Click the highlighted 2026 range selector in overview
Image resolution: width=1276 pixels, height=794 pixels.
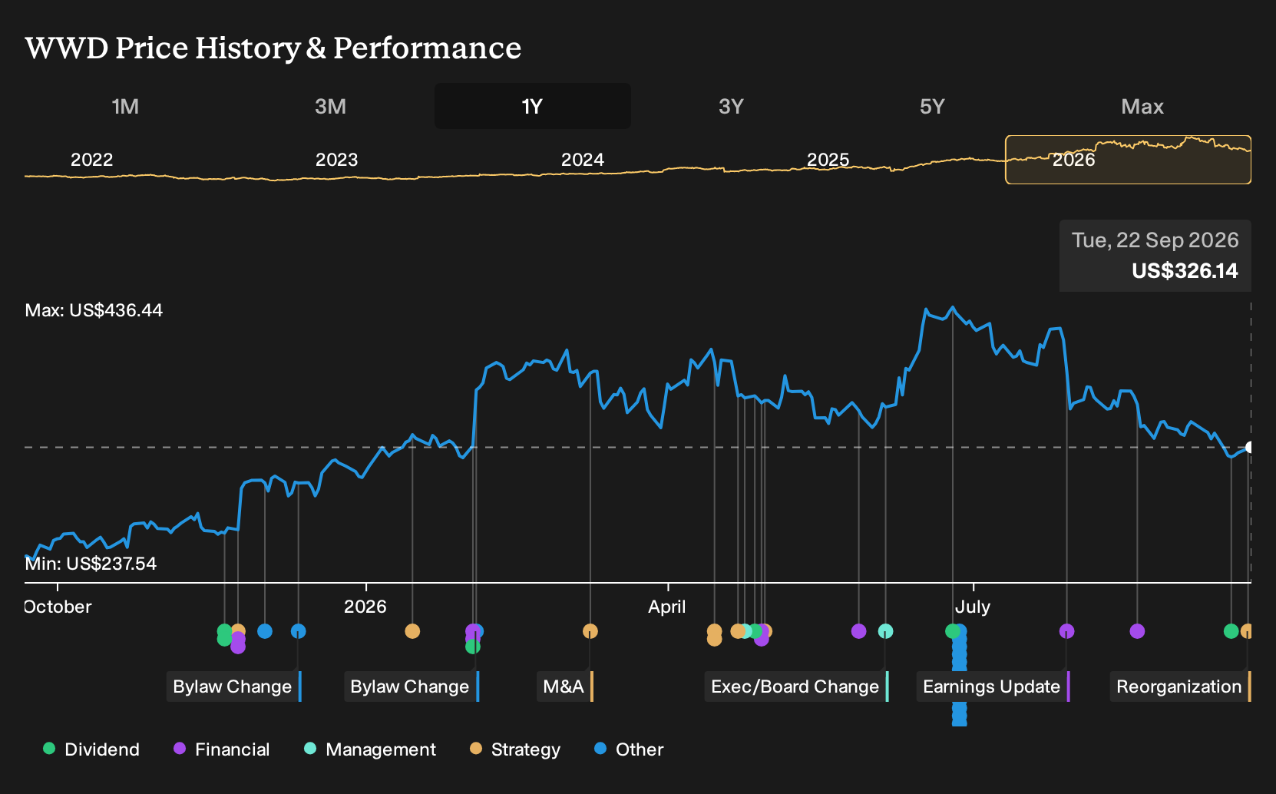[x=1128, y=160]
